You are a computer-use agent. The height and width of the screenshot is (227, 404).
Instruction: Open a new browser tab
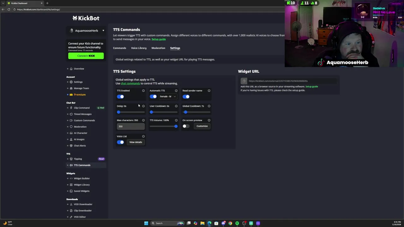(47, 3)
